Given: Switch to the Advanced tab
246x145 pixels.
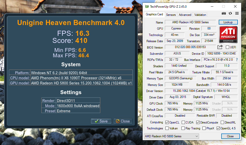Looking at the screenshot, I should [185, 15].
